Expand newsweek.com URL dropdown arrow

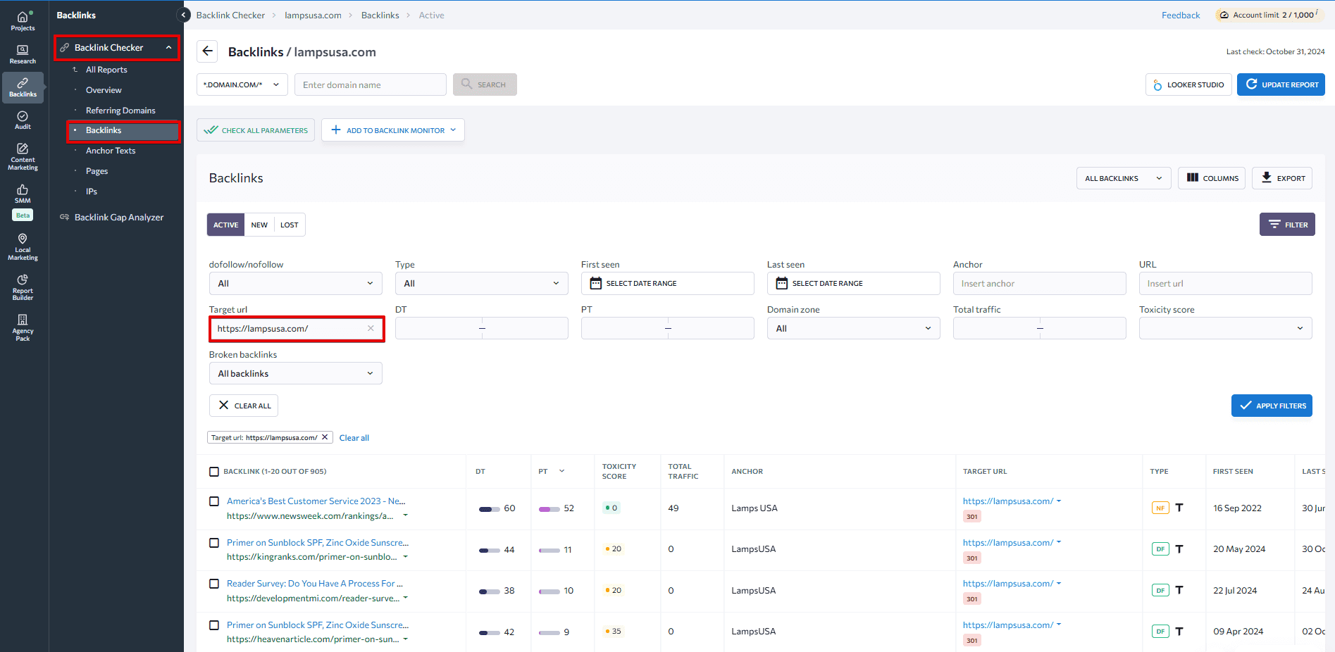pos(405,515)
